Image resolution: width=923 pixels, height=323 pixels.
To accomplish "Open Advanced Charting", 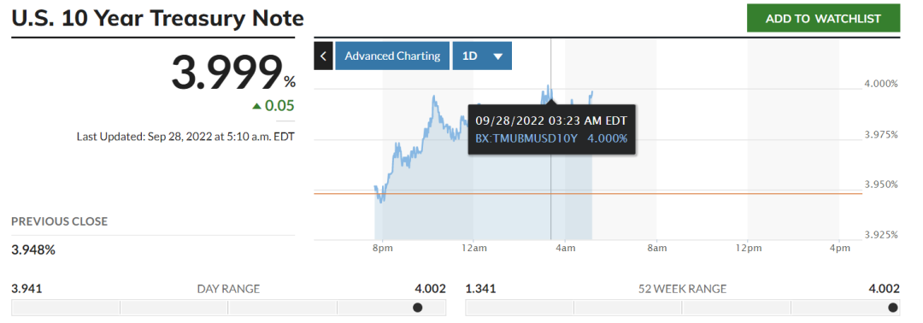I will pos(392,56).
